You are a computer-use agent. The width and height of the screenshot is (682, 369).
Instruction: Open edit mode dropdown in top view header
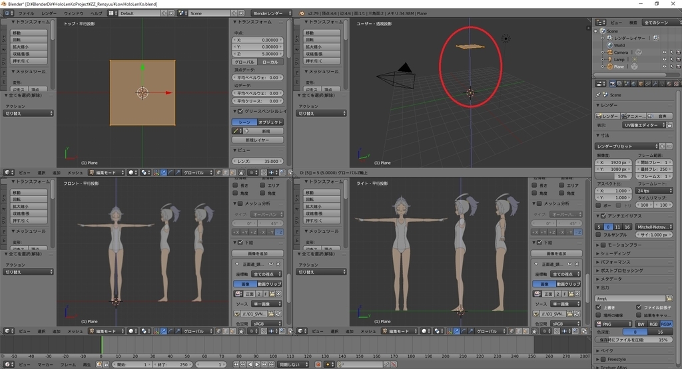click(x=107, y=172)
